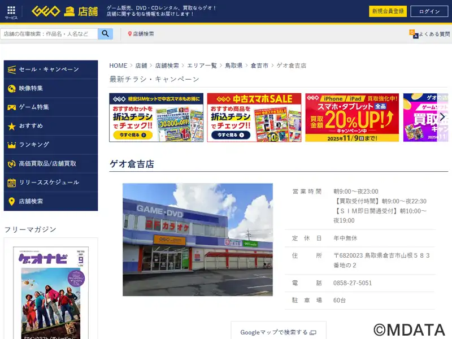Click the エリア一覧 breadcrumb link

pos(202,66)
